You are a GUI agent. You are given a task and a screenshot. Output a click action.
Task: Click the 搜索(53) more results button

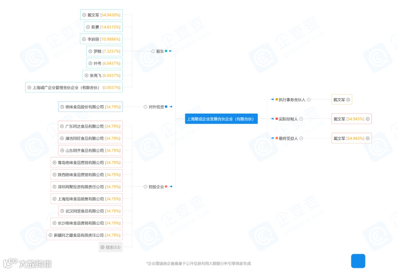point(110,247)
